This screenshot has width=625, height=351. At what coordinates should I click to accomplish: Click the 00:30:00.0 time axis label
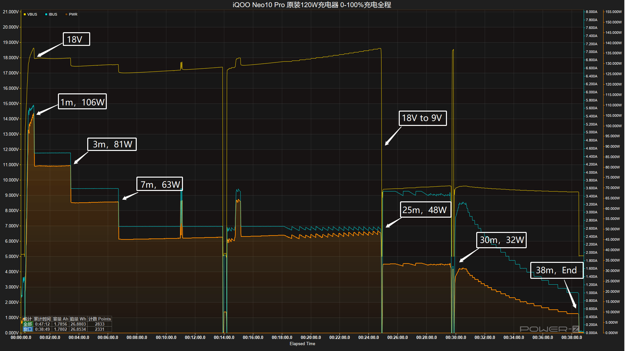456,337
